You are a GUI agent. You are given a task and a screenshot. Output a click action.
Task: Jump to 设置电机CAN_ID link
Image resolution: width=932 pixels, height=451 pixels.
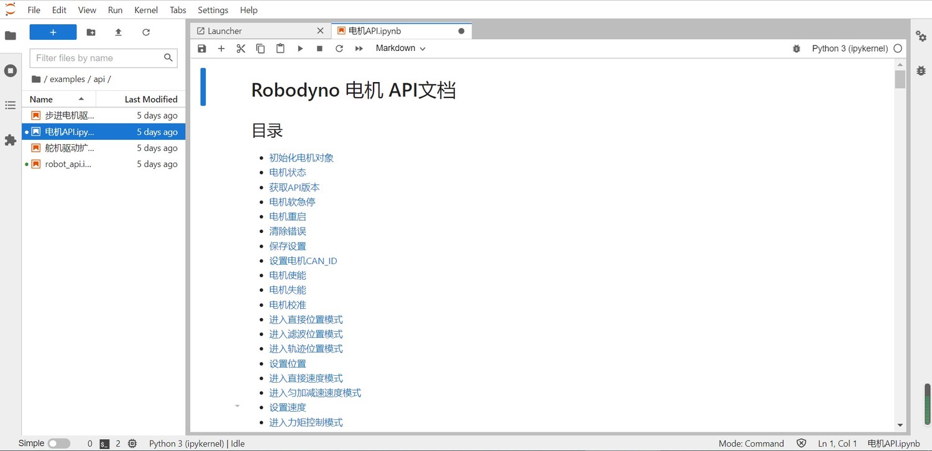click(x=303, y=261)
